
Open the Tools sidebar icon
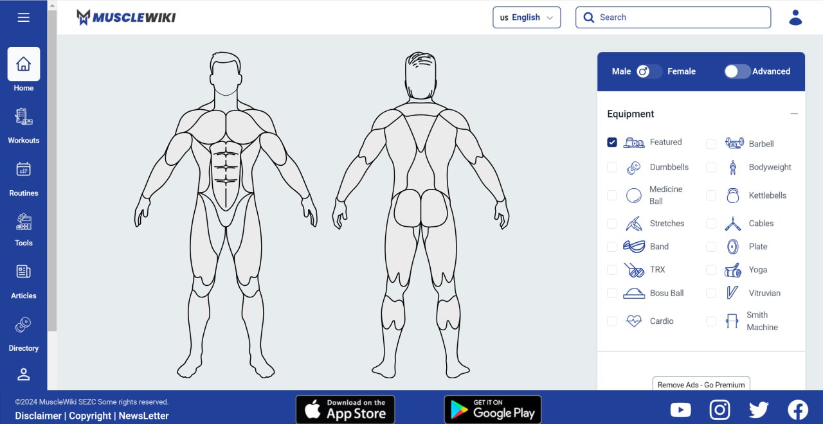tap(24, 222)
